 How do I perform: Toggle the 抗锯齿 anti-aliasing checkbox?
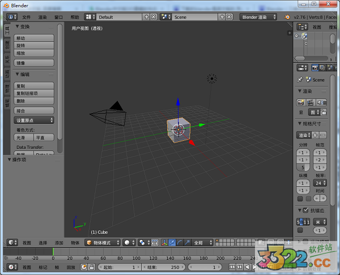(x=306, y=210)
